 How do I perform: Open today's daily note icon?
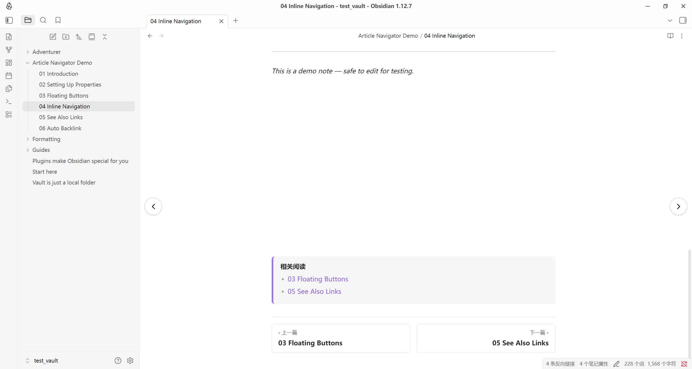(x=9, y=76)
